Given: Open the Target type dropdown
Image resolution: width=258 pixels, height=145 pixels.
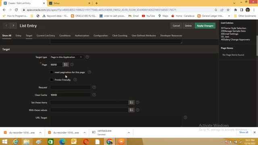Looking at the screenshot, I should 67,57.
